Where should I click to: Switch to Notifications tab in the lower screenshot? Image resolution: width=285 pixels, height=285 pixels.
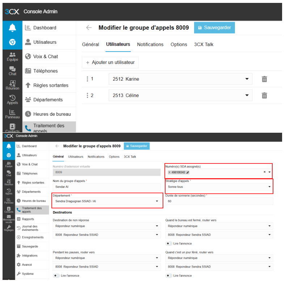click(x=96, y=157)
